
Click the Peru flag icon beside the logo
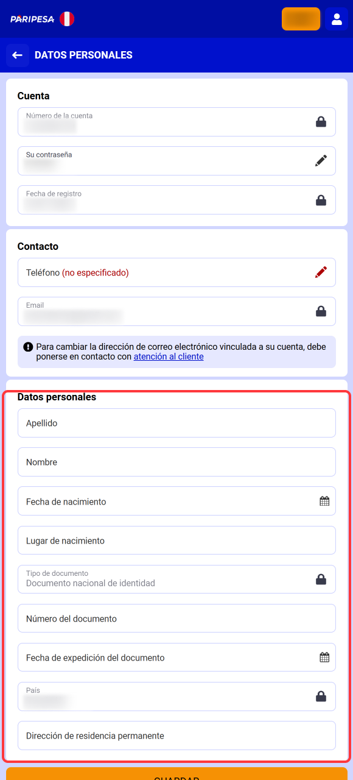click(x=66, y=18)
